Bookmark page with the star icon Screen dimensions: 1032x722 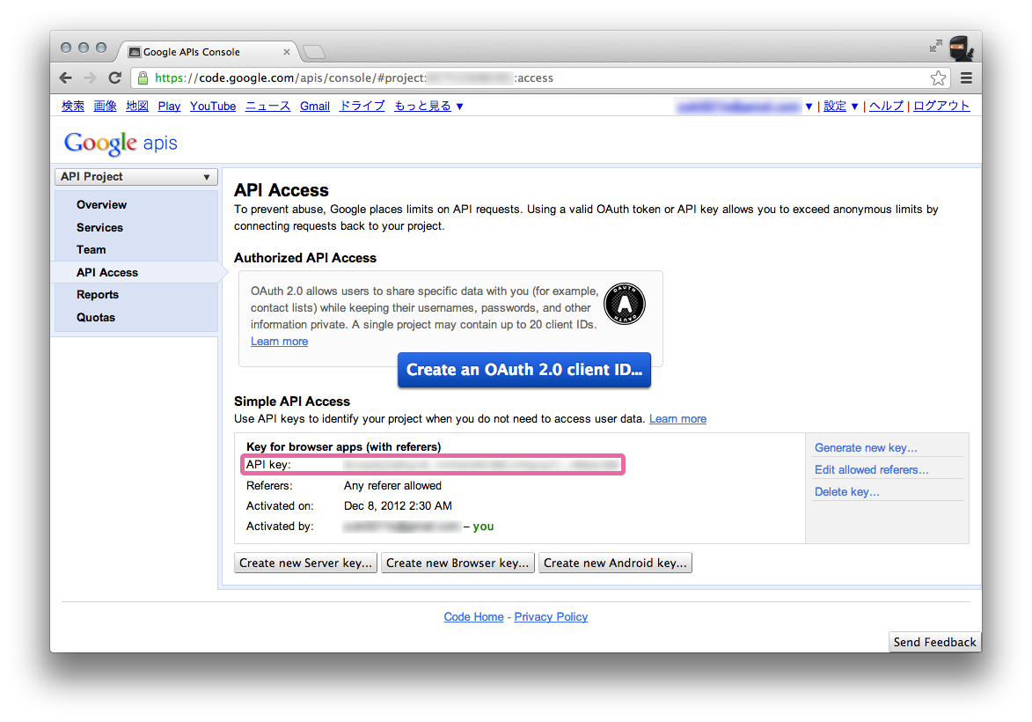click(x=938, y=77)
